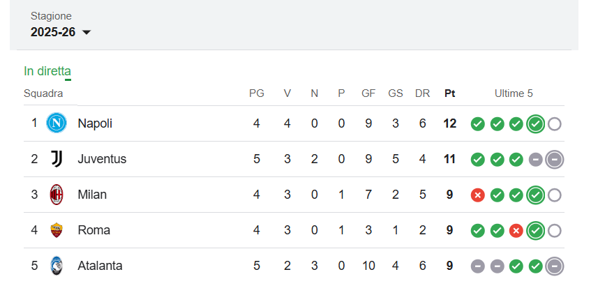Click the Atalanta club crest

coord(57,266)
